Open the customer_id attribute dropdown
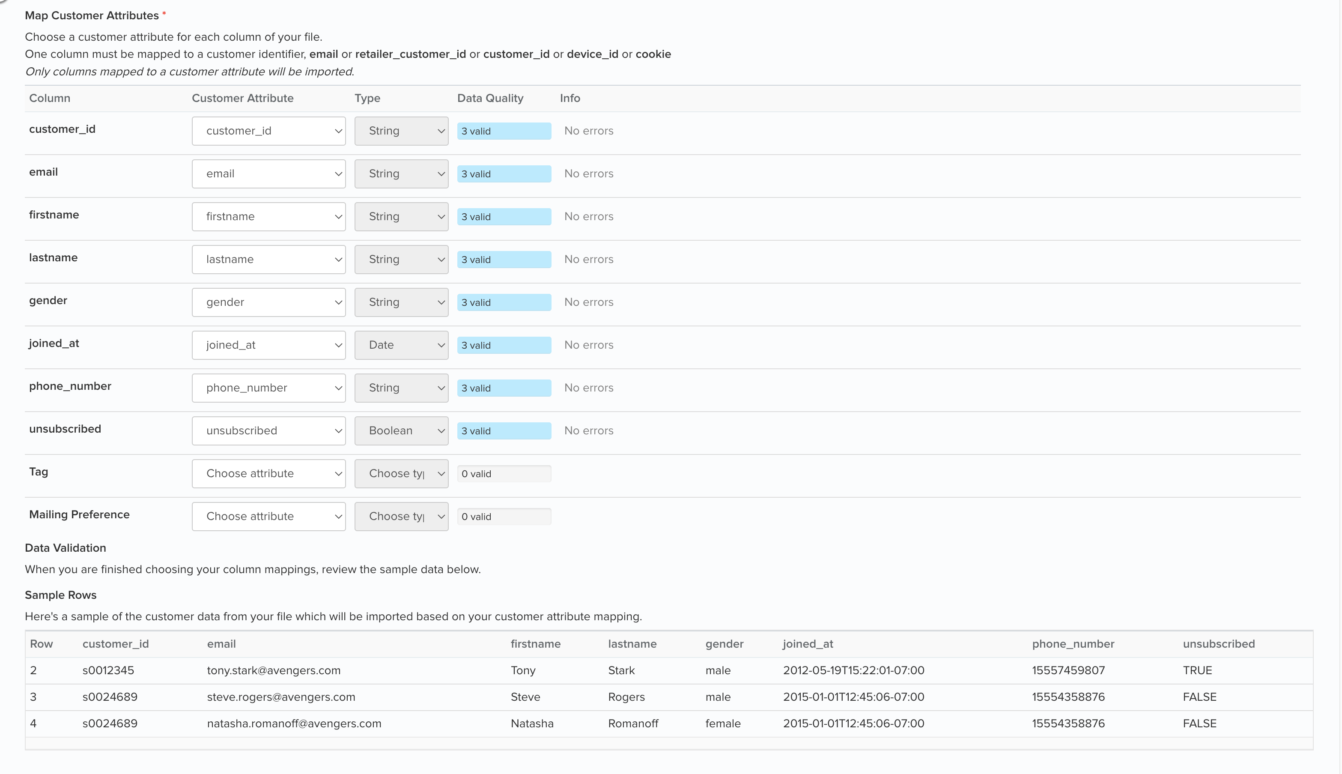 tap(269, 131)
